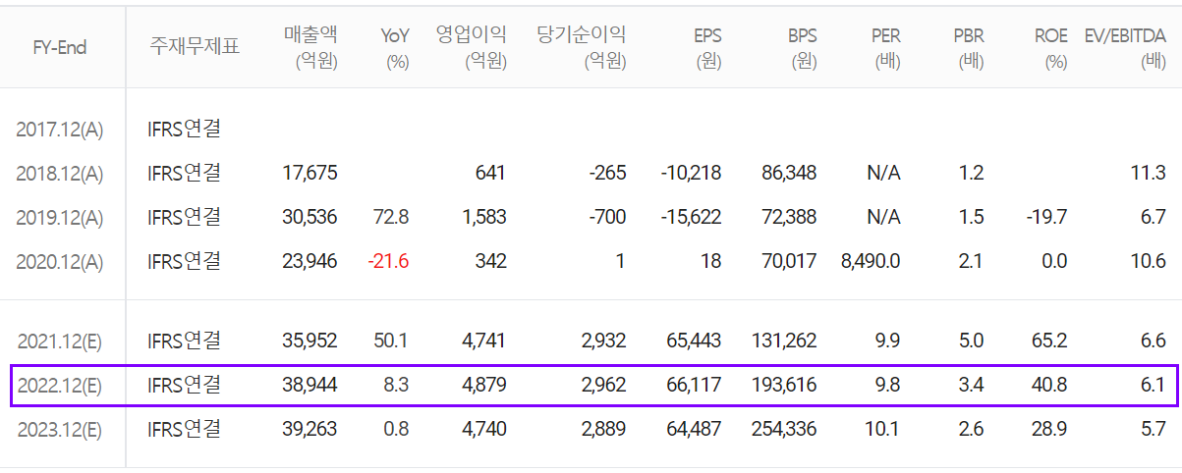Click net income value 2,889
This screenshot has width=1182, height=473.
point(602,430)
